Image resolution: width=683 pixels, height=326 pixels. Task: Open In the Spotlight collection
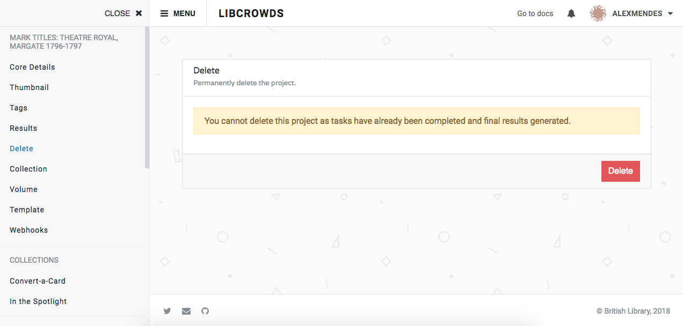point(38,301)
